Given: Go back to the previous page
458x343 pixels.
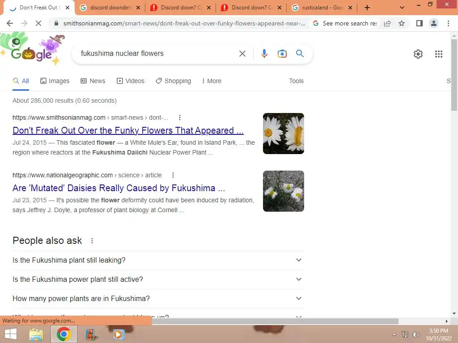Looking at the screenshot, I should pyautogui.click(x=10, y=23).
